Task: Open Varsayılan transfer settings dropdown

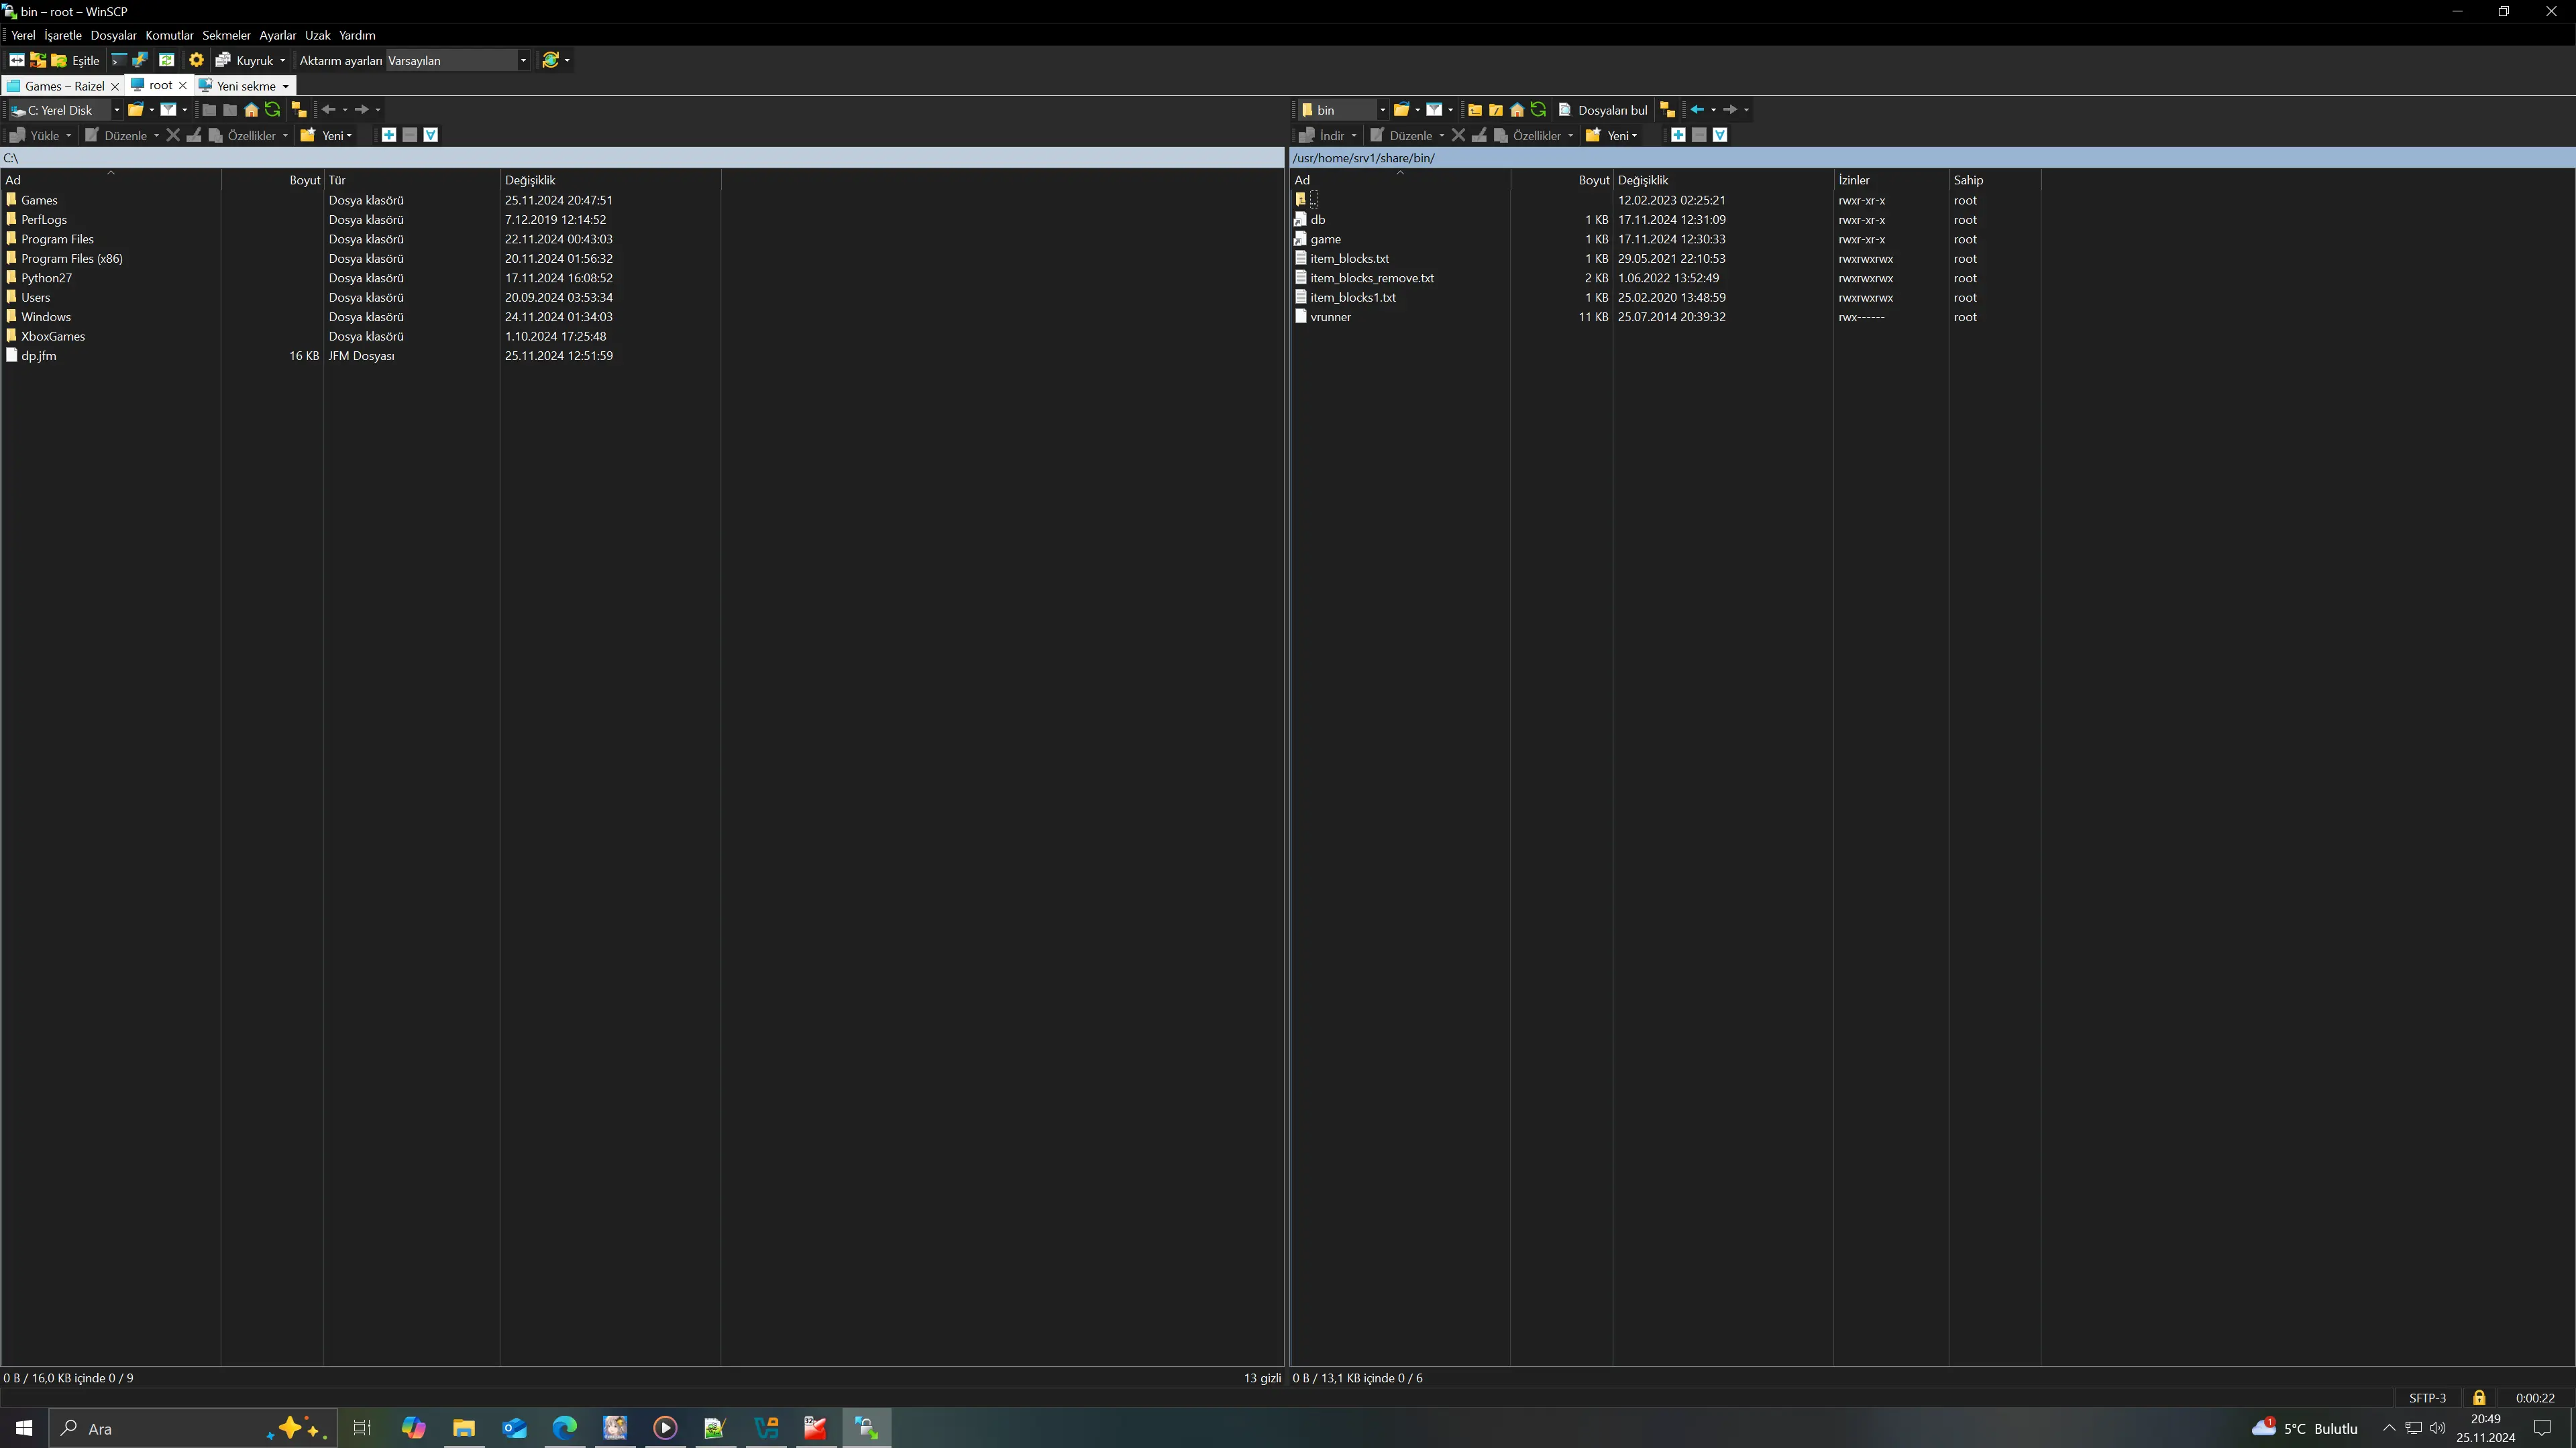Action: click(522, 61)
